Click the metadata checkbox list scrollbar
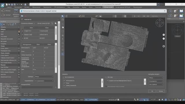 coord(102,83)
